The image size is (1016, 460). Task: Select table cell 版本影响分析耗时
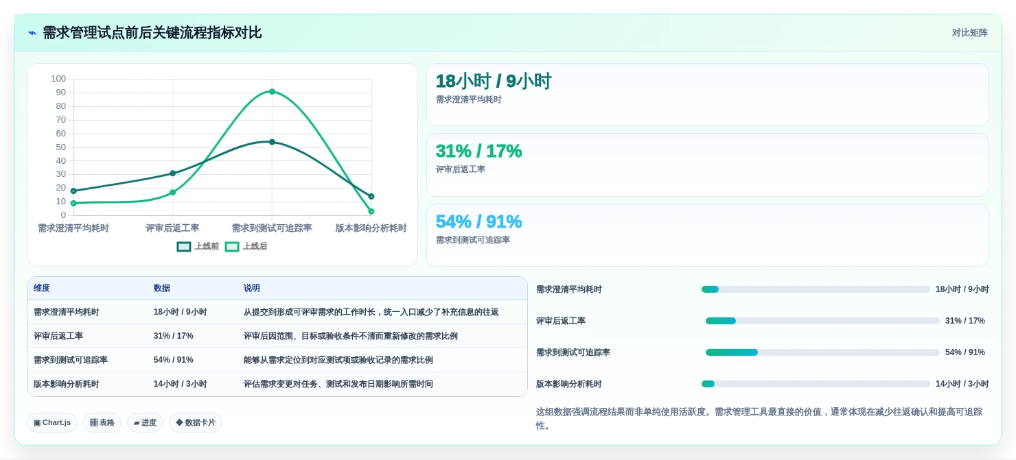[67, 384]
